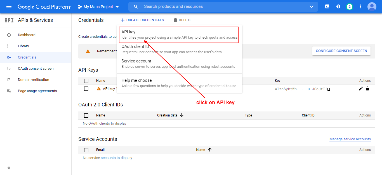
Task: Click the Type column header
Action: point(248,115)
